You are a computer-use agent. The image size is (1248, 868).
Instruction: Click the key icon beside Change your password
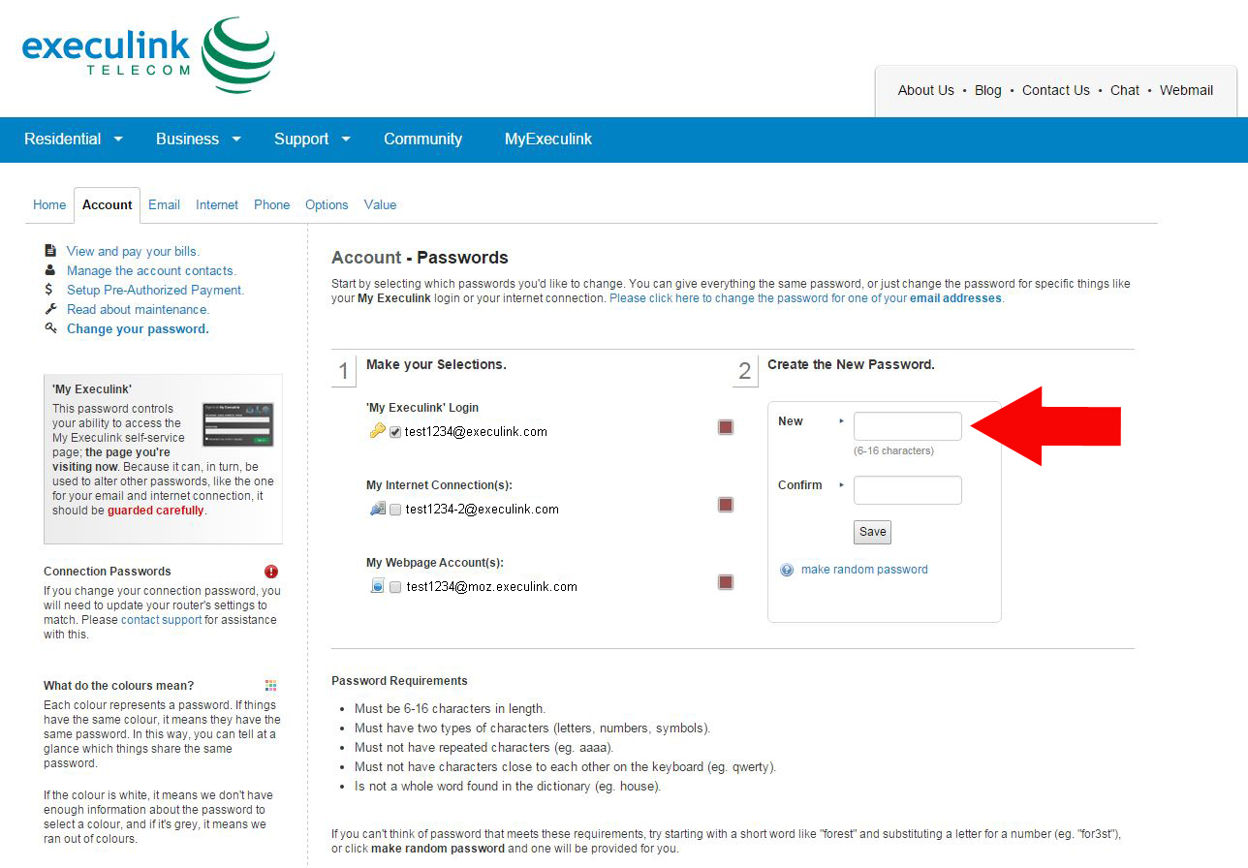[50, 328]
